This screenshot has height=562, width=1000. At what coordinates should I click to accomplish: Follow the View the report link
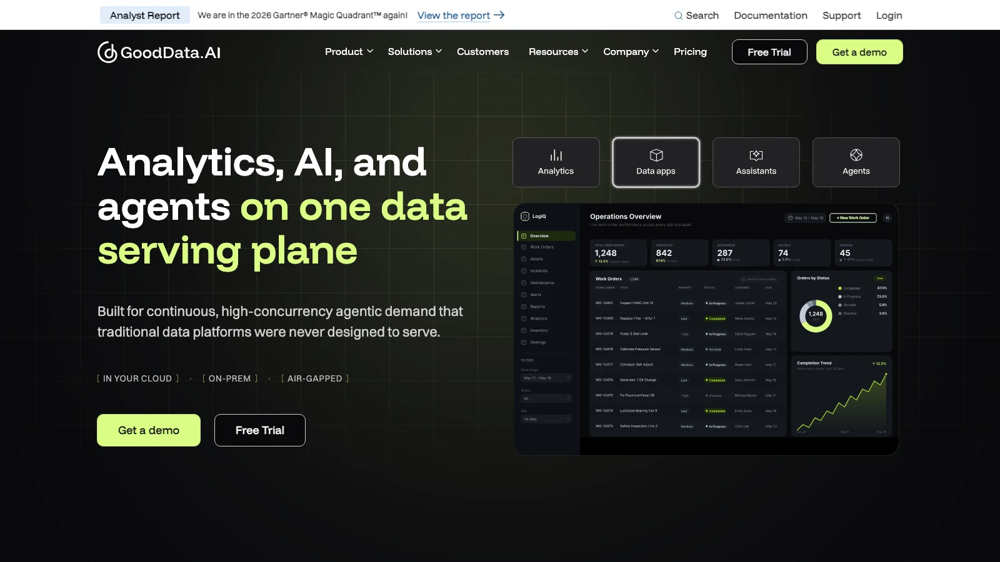[x=461, y=16]
